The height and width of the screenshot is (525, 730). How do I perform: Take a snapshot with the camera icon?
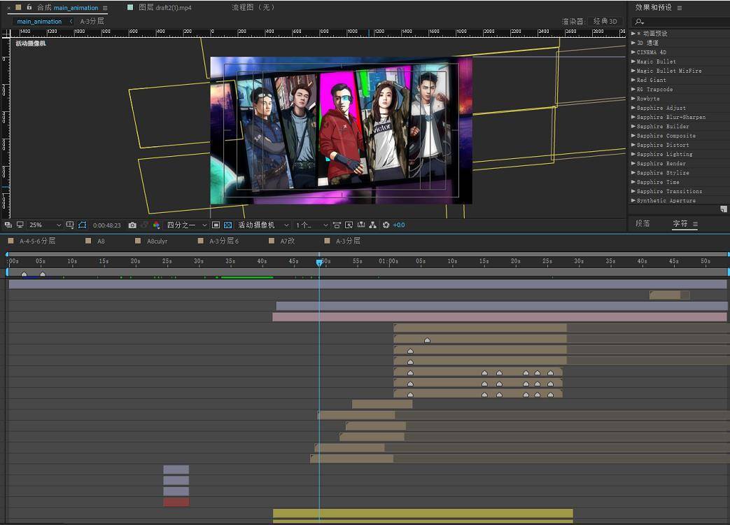click(x=132, y=225)
